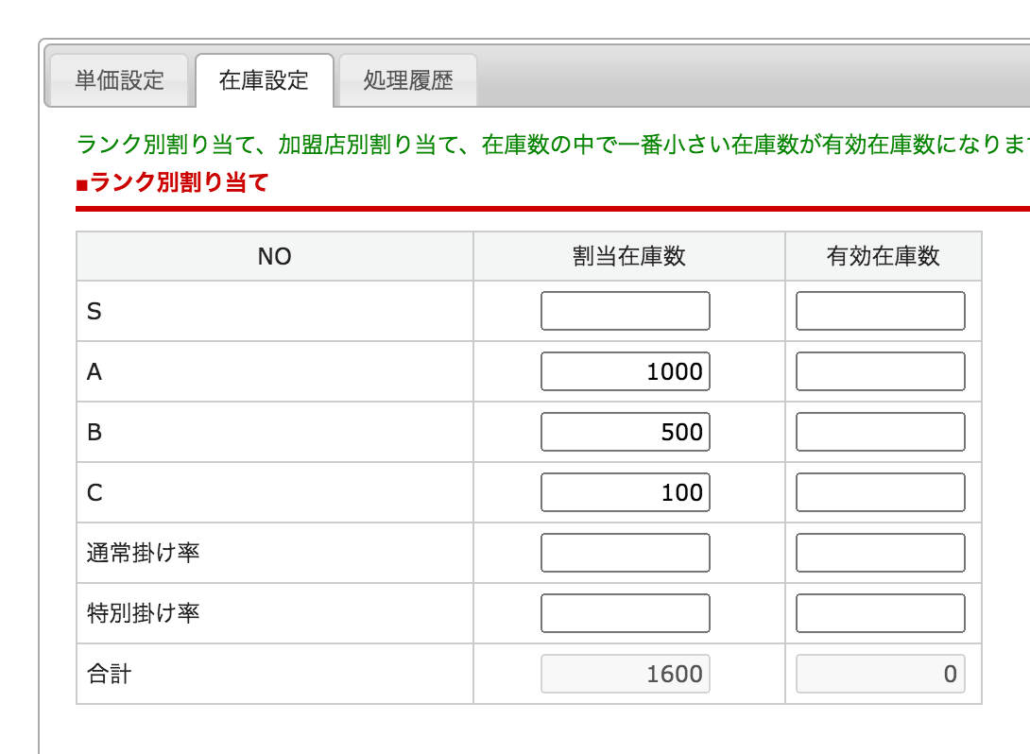Click the S rank 有効在庫数 field
The image size is (1030, 754).
(880, 311)
